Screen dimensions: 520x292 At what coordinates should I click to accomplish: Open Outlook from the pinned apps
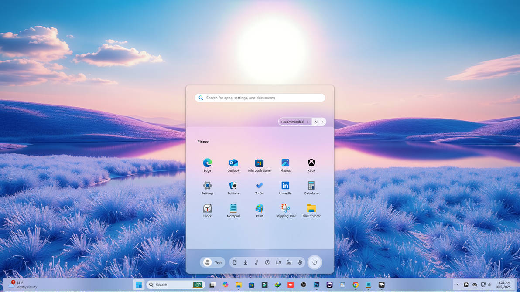(x=233, y=163)
